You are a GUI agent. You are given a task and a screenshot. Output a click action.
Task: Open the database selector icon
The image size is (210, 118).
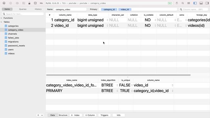pyautogui.click(x=35, y=3)
